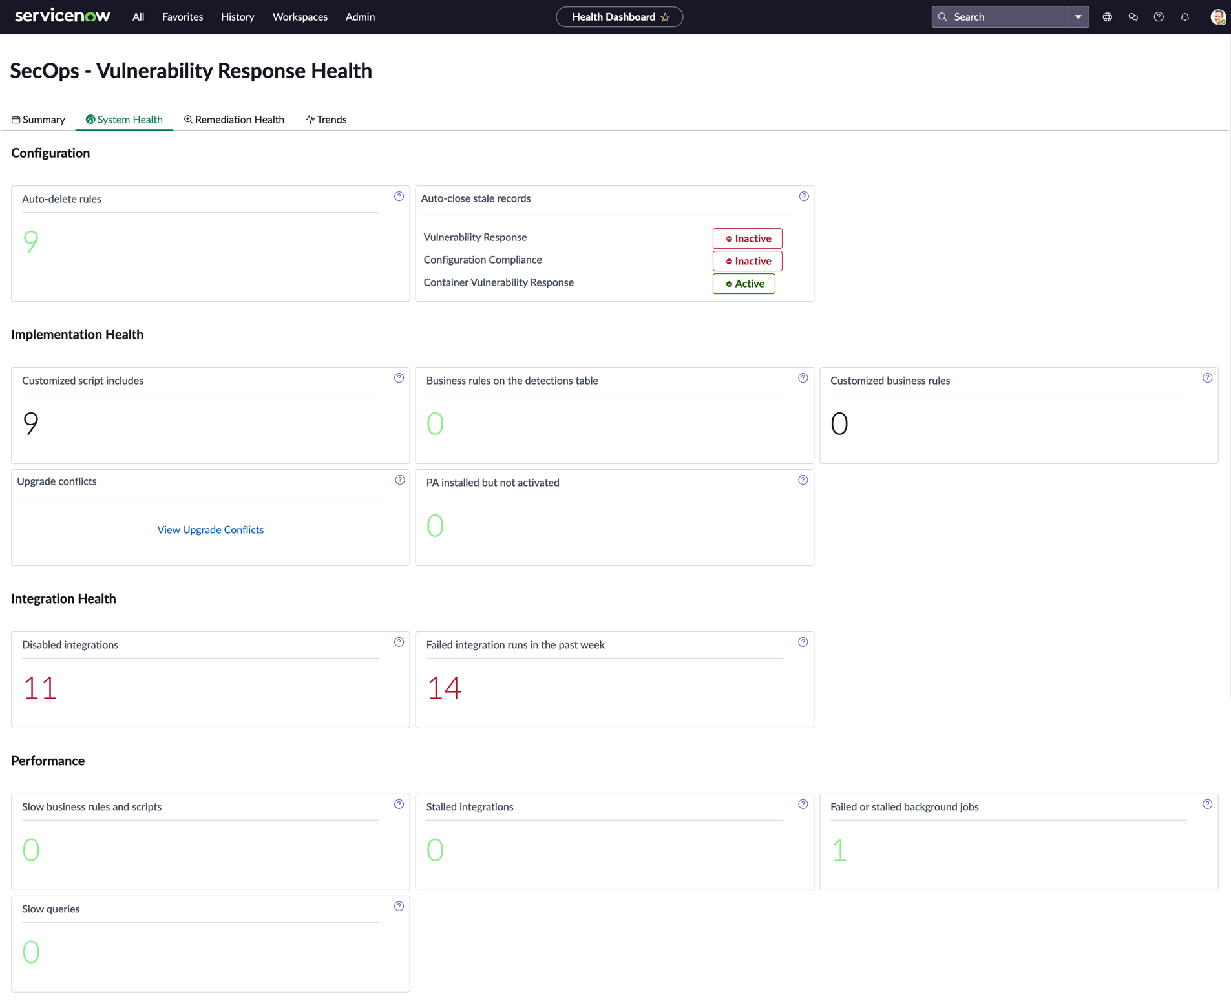Image resolution: width=1231 pixels, height=1001 pixels.
Task: Show help for Disabled integrations card
Action: coord(399,642)
